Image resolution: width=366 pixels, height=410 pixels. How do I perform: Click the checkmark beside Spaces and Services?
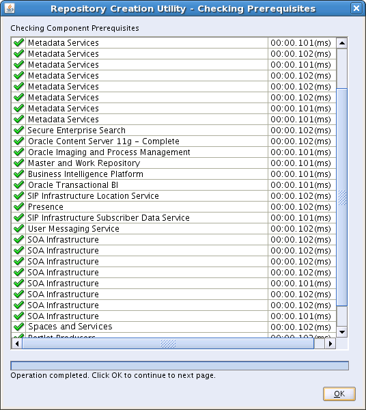click(19, 327)
